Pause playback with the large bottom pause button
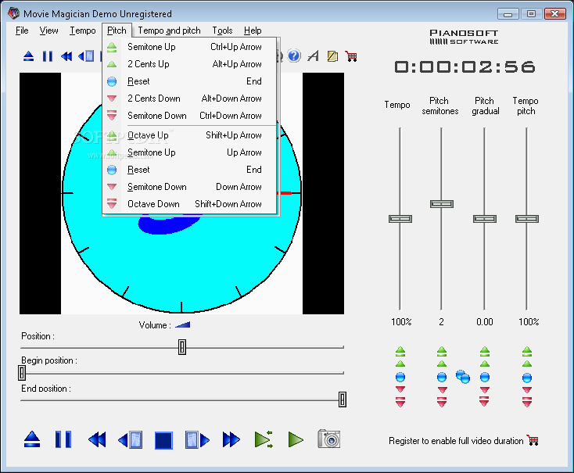574x473 pixels. pos(63,439)
